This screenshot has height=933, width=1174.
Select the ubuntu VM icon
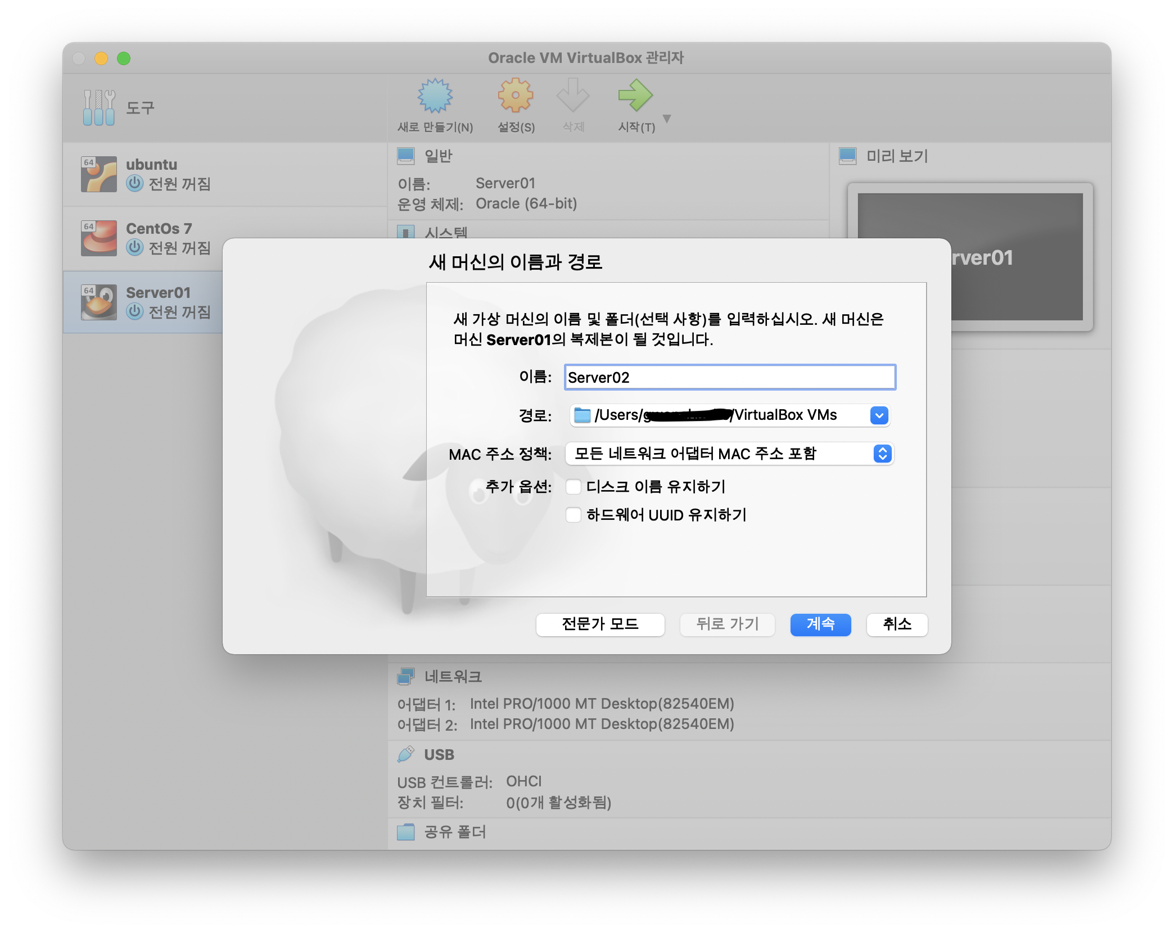99,174
